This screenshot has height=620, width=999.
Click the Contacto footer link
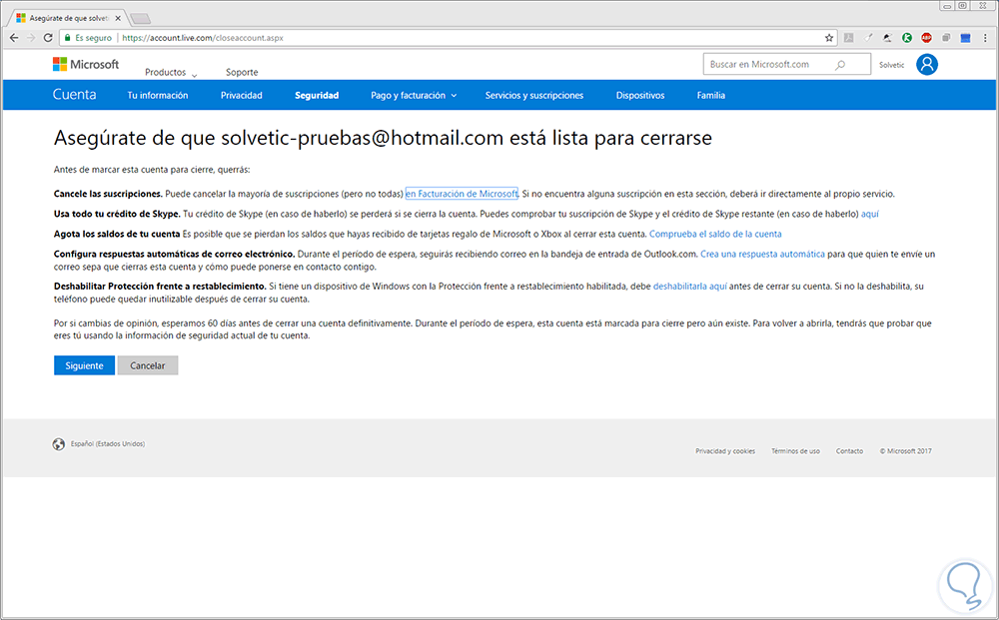(849, 451)
